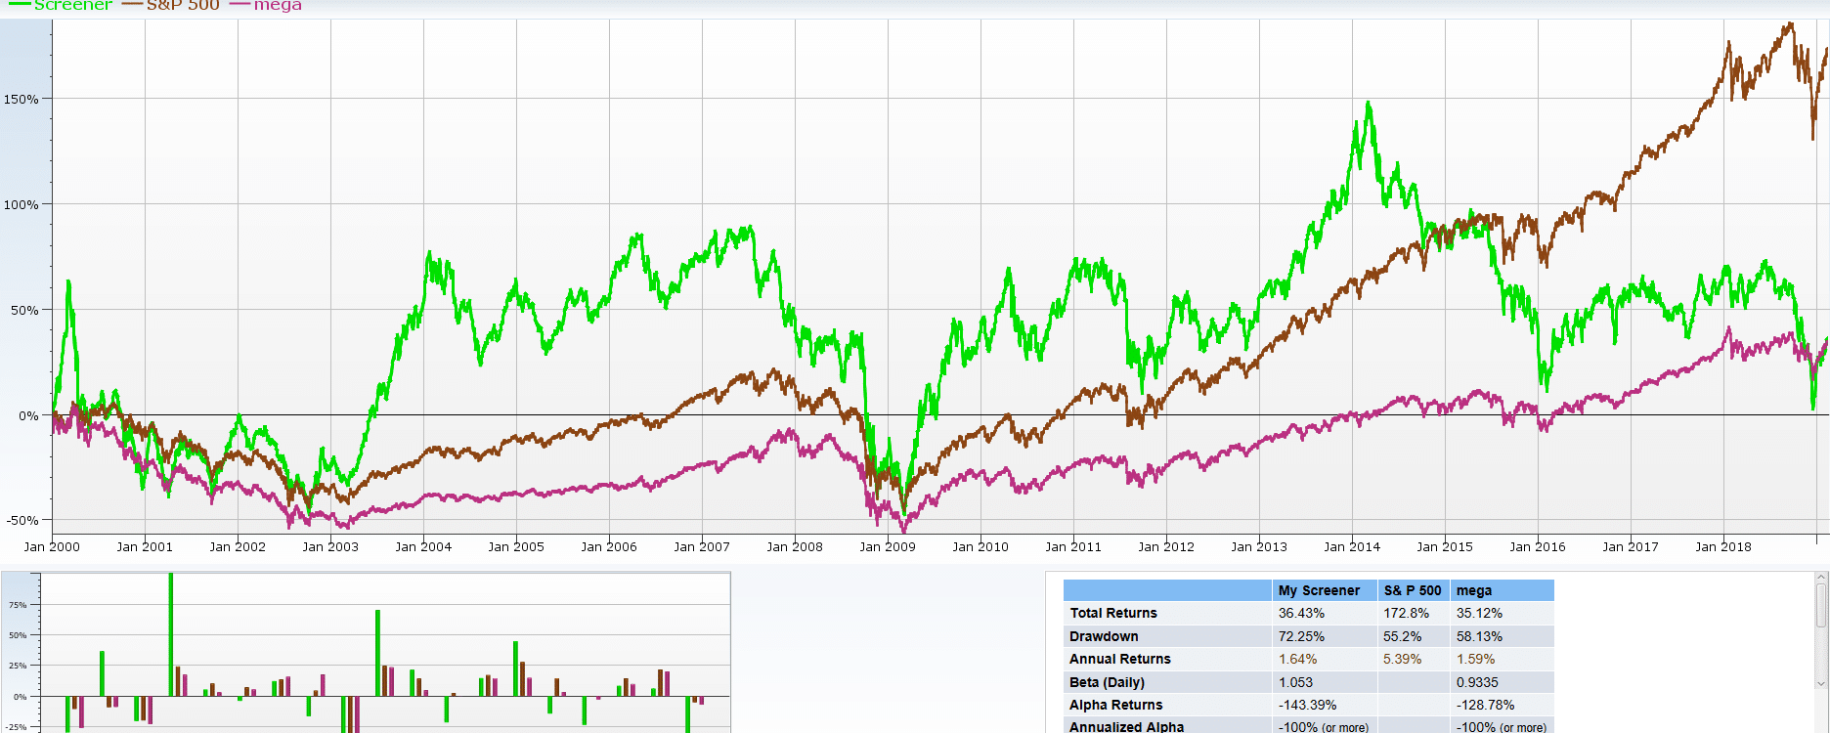1830x733 pixels.
Task: Click the down arrow of the stats table scrollbar
Action: click(1821, 684)
